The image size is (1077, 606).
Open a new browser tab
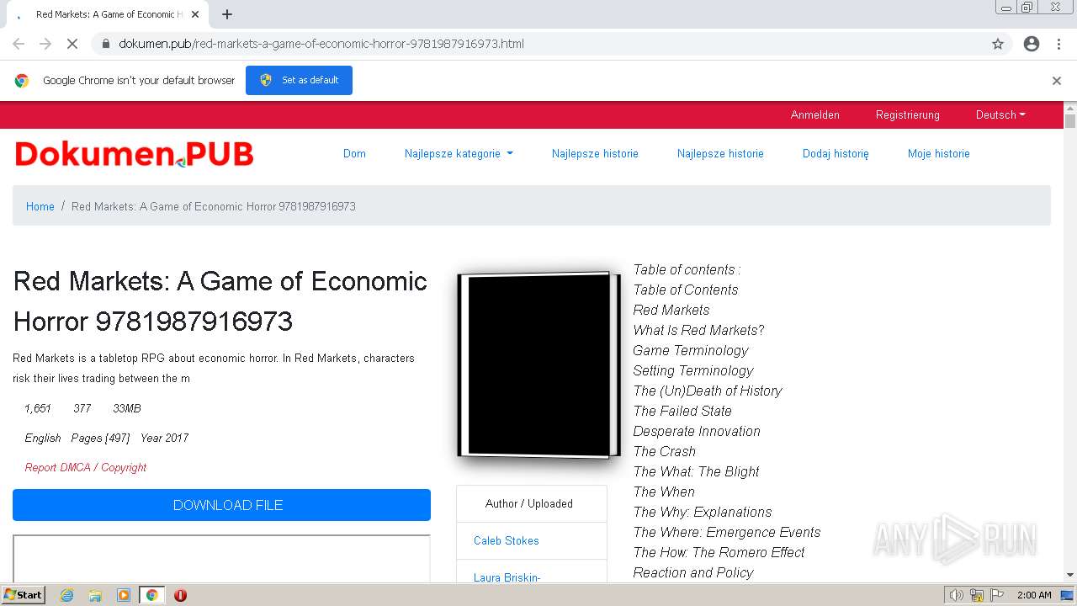tap(227, 14)
